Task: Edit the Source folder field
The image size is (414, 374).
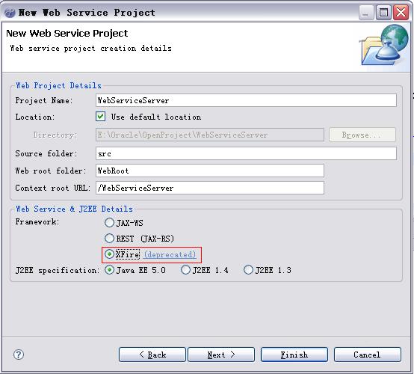Action: pyautogui.click(x=246, y=153)
